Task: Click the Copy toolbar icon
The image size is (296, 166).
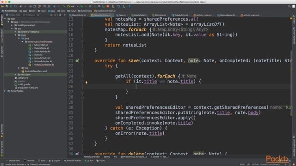Action: [35, 6]
